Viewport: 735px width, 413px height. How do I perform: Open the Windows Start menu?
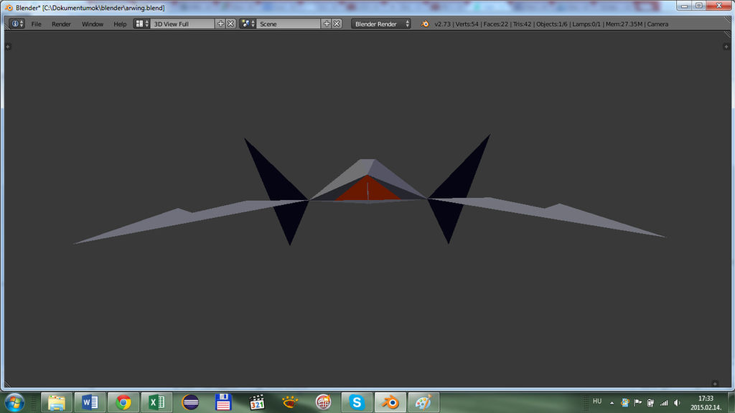[x=14, y=402]
